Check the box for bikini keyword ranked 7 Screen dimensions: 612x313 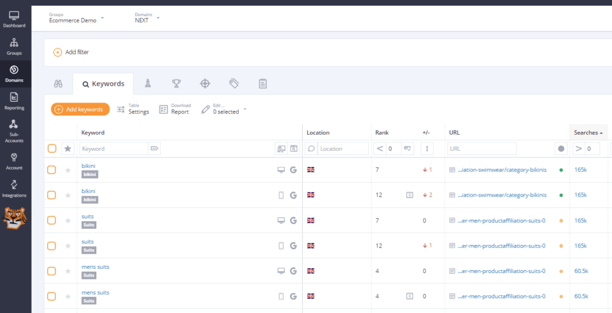pos(52,170)
